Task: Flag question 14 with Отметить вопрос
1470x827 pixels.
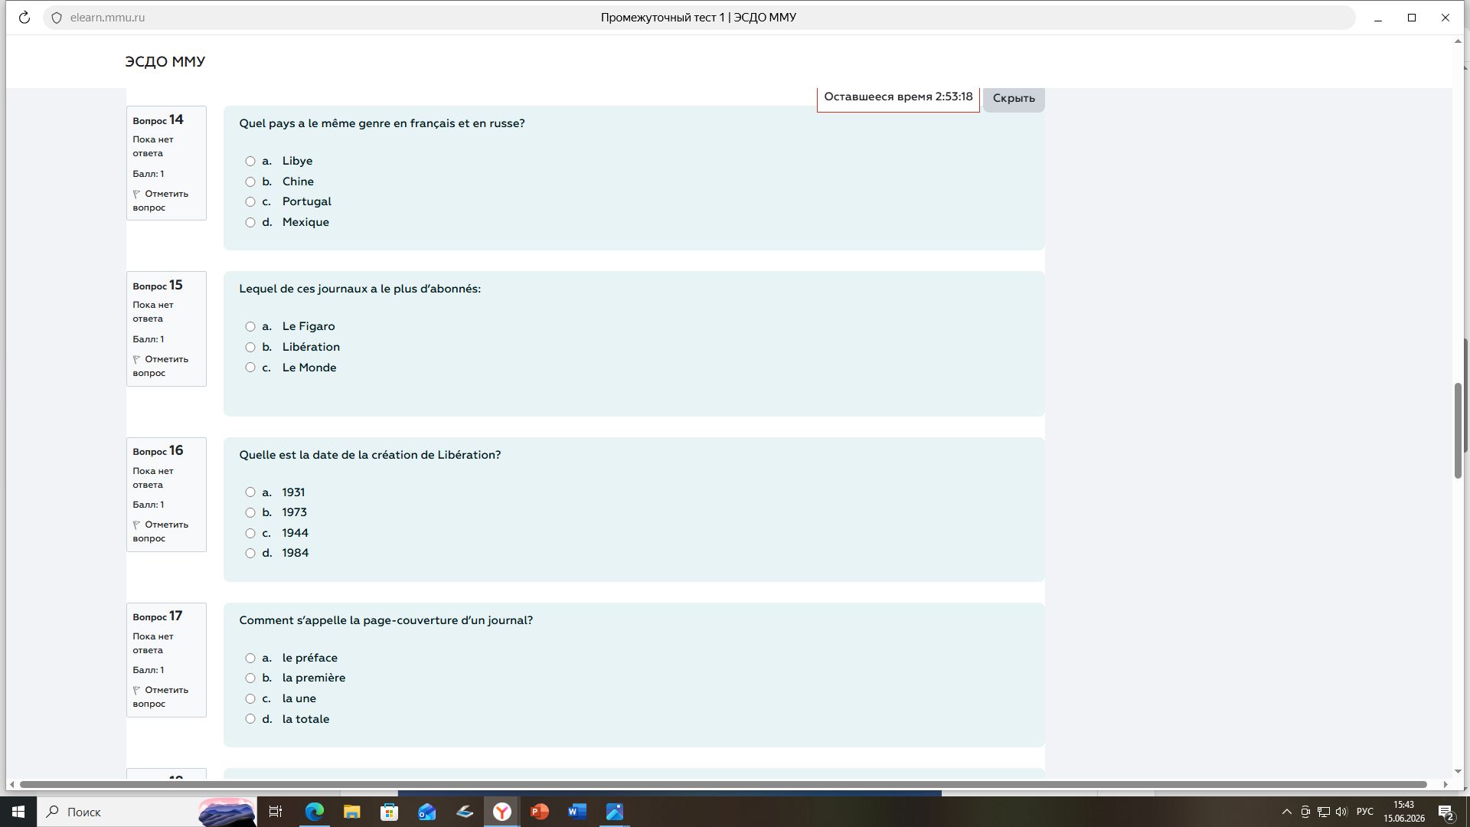Action: pyautogui.click(x=161, y=201)
